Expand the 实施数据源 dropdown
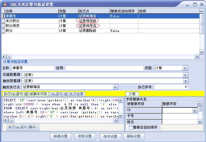Screen dimensions: 206x142 [185, 75]
